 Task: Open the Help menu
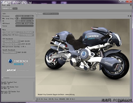(x=9, y=5)
